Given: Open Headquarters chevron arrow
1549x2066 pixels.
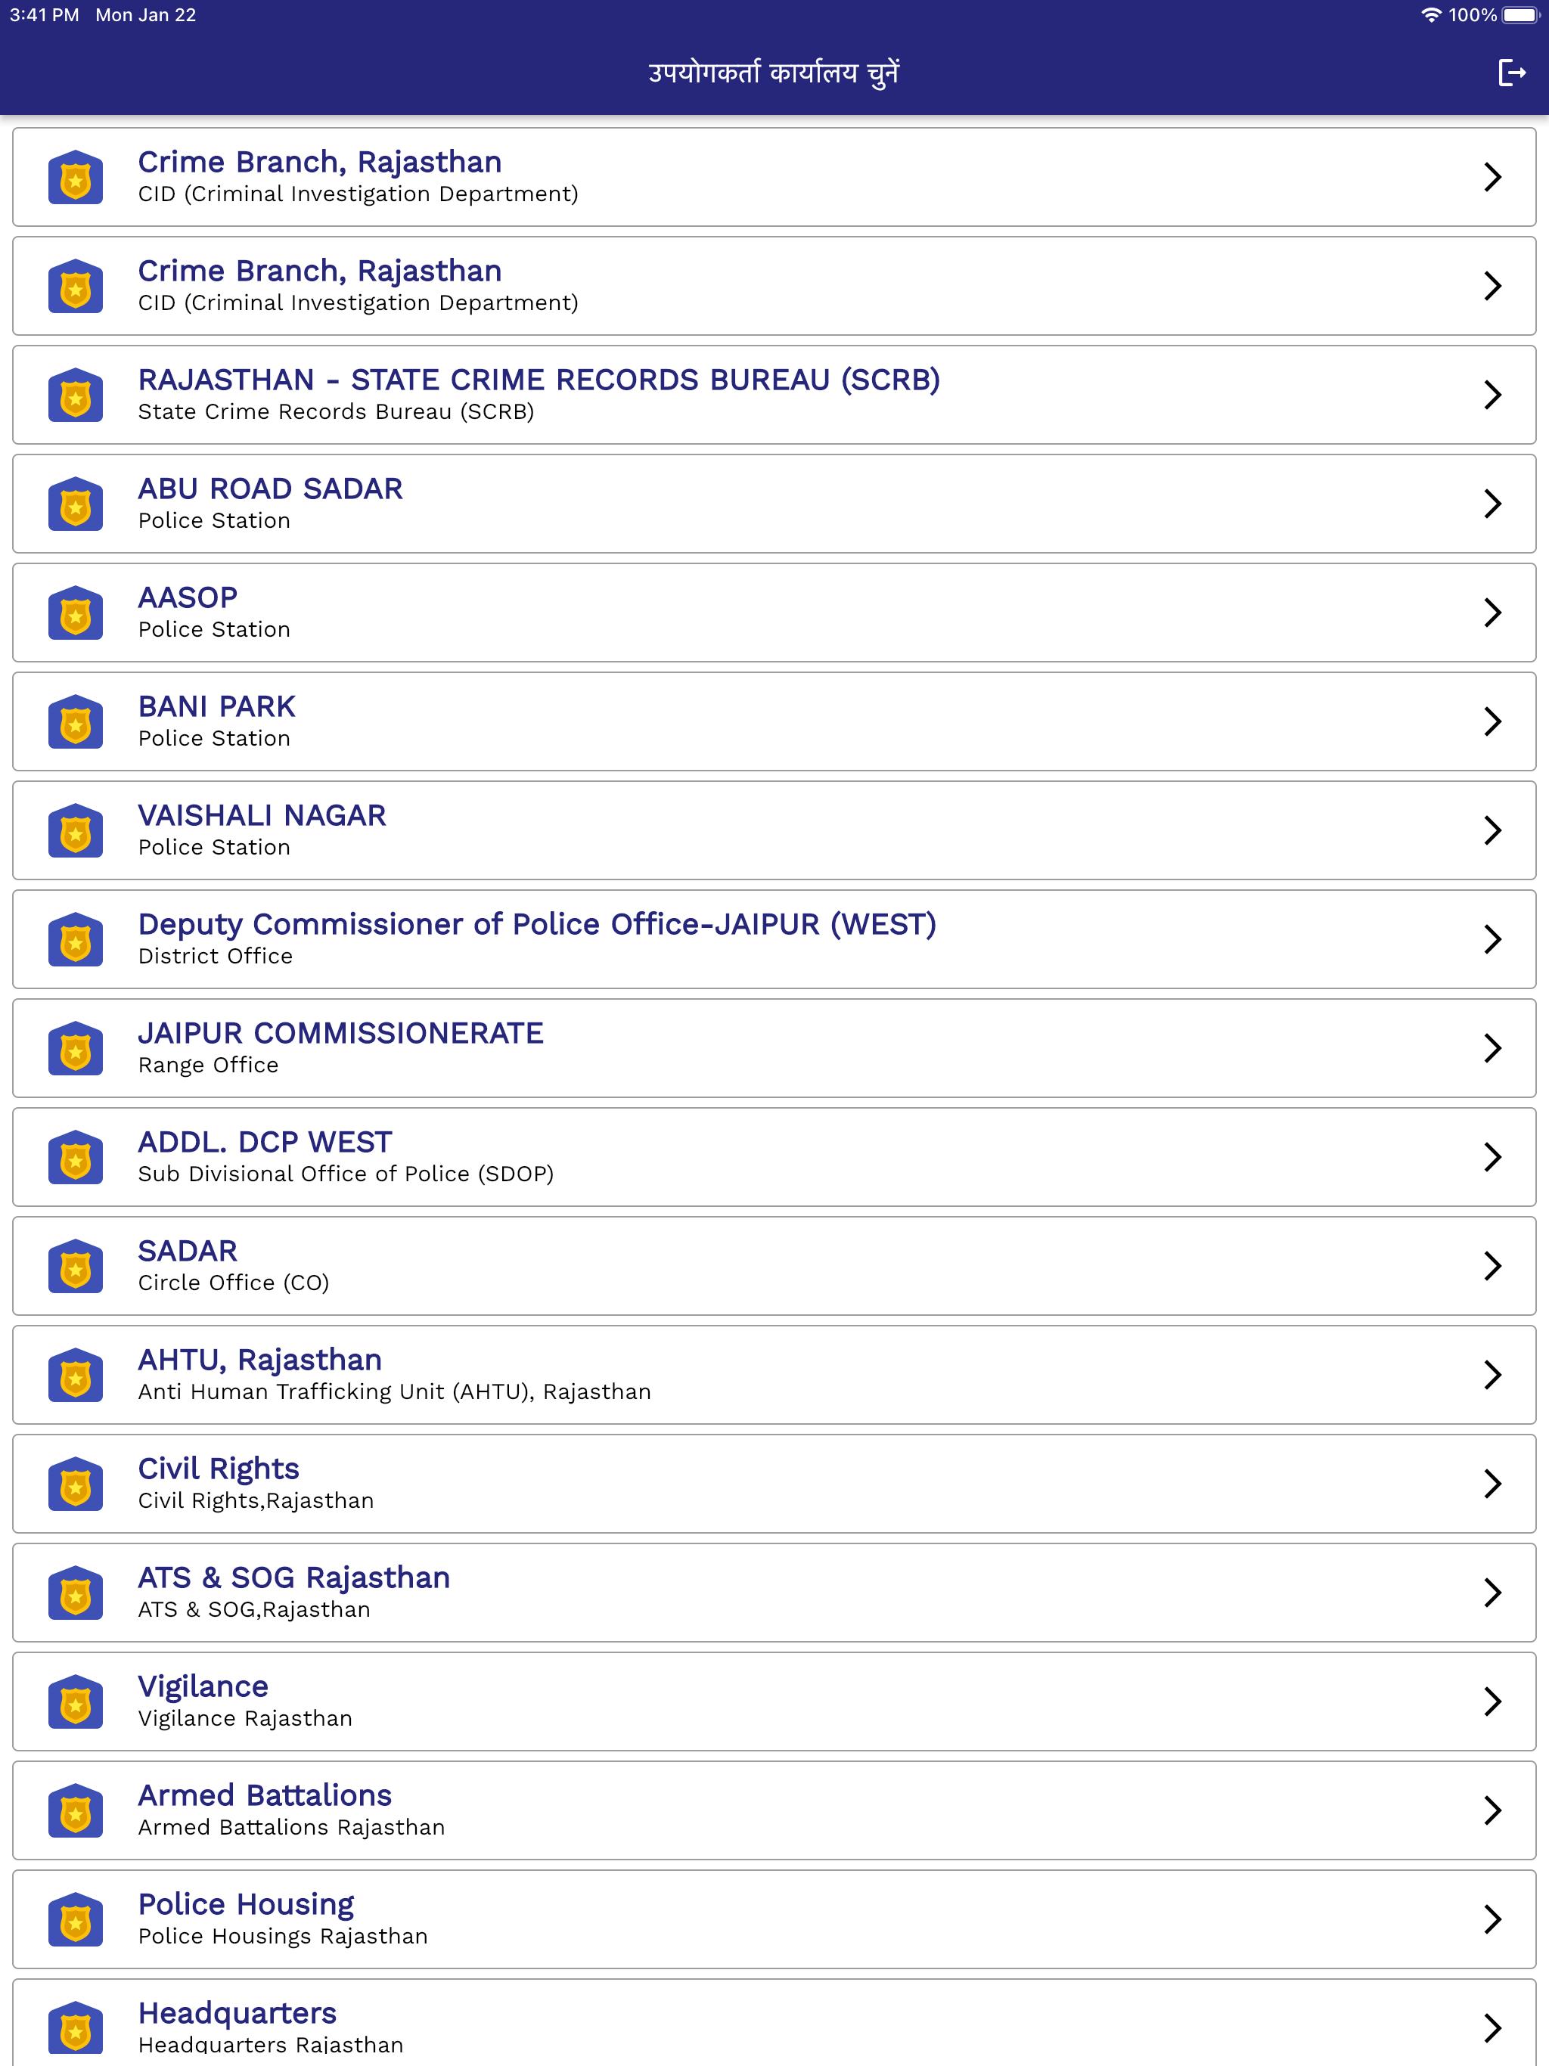Looking at the screenshot, I should pyautogui.click(x=1493, y=2027).
